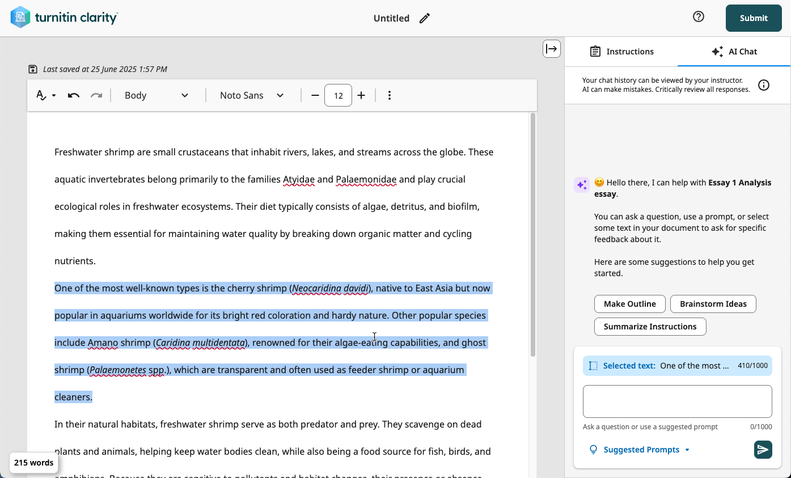Image resolution: width=791 pixels, height=478 pixels.
Task: Click the Turnitin Clarity logo
Action: (x=64, y=18)
